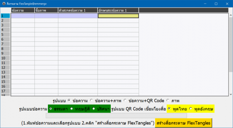This screenshot has height=128, width=233.
Task: Click the FlexTangle app icon in title bar
Action: (4, 4)
